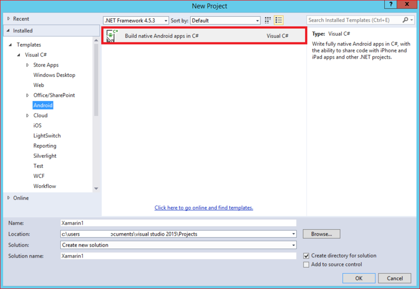This screenshot has height=289, width=420.
Task: Select Windows Desktop templates
Action: tap(54, 75)
